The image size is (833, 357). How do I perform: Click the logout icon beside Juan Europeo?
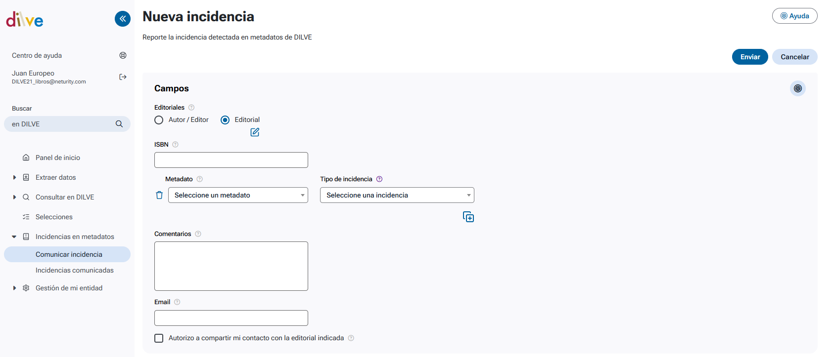[x=123, y=77]
